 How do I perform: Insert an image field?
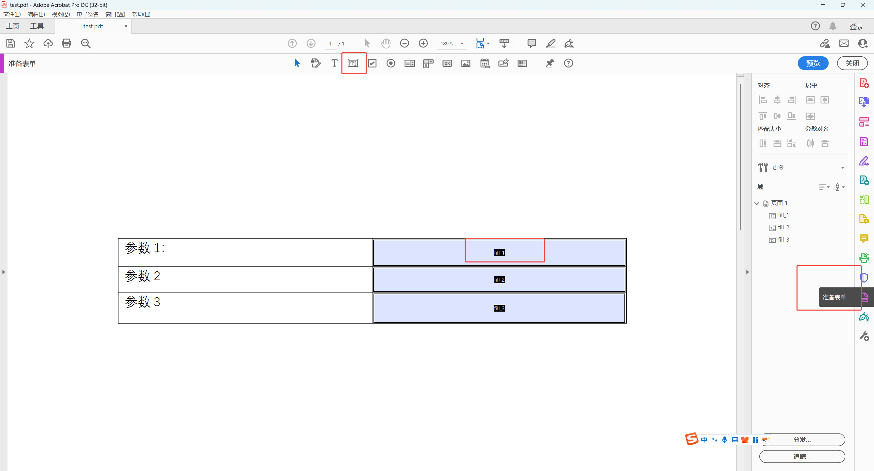click(x=466, y=63)
